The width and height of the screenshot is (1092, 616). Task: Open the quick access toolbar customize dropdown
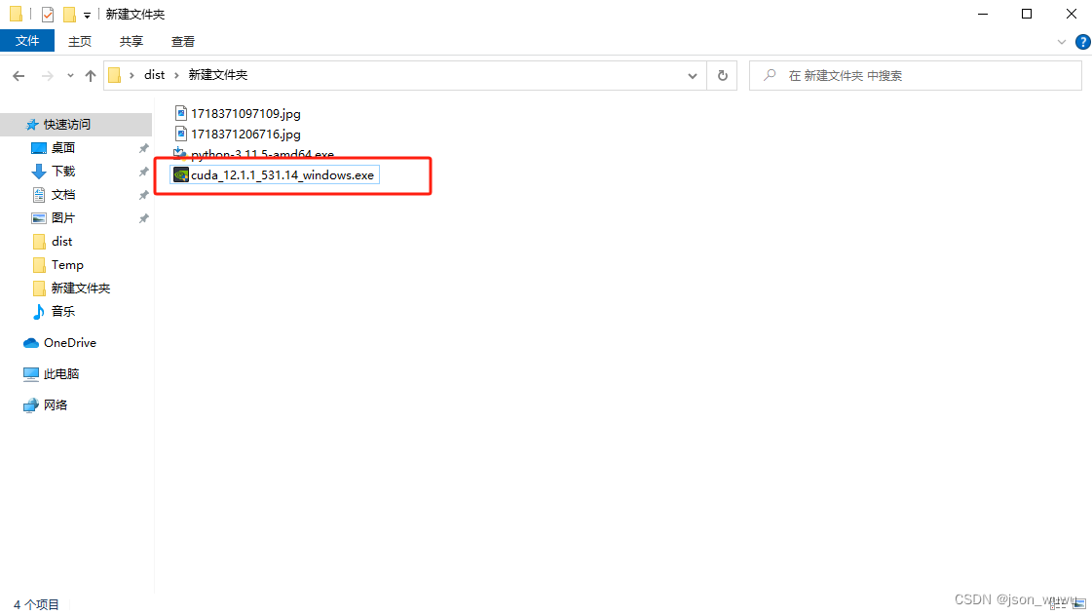point(87,15)
